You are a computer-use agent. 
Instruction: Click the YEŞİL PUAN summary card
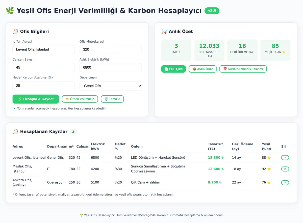coord(275,50)
